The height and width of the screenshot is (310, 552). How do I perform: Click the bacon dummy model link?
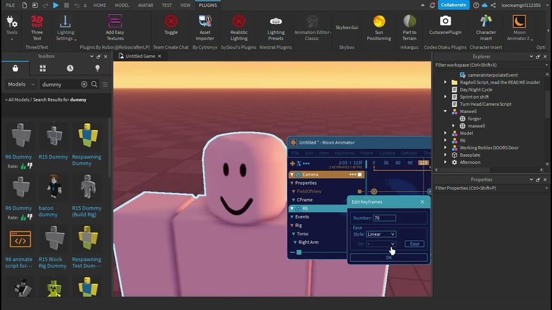pos(48,211)
